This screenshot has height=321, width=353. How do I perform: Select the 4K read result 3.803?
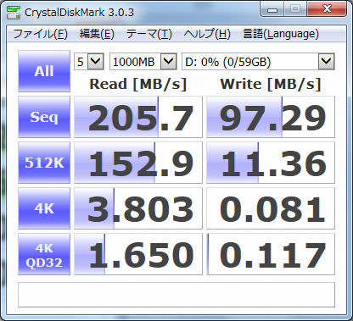(x=138, y=208)
